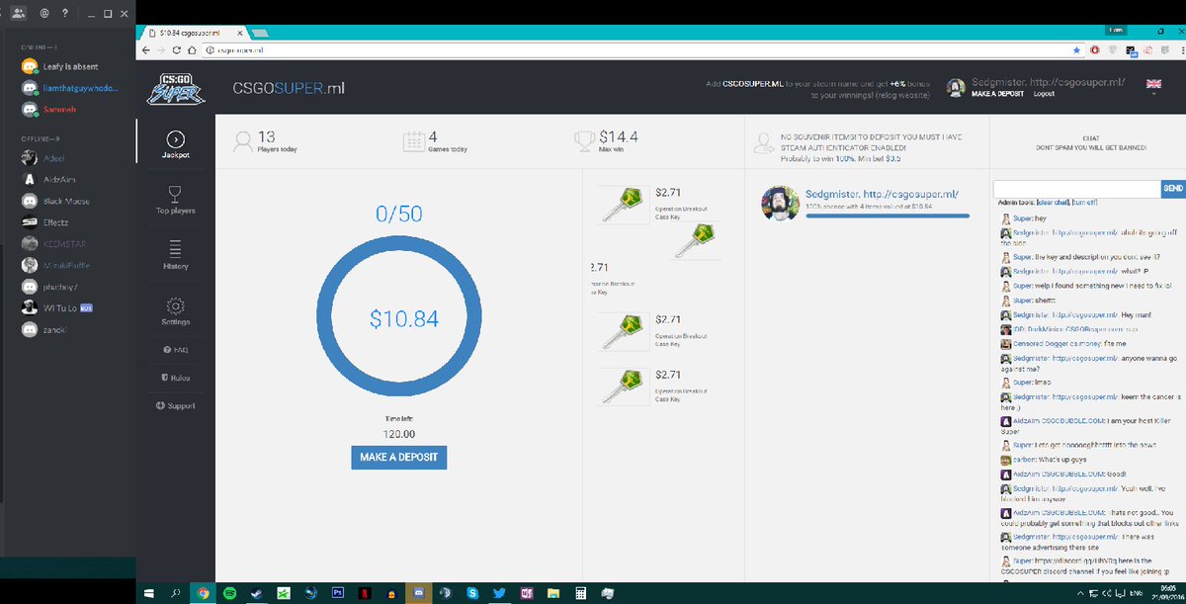The image size is (1186, 604).
Task: Open Photoshop from the taskbar
Action: [337, 593]
